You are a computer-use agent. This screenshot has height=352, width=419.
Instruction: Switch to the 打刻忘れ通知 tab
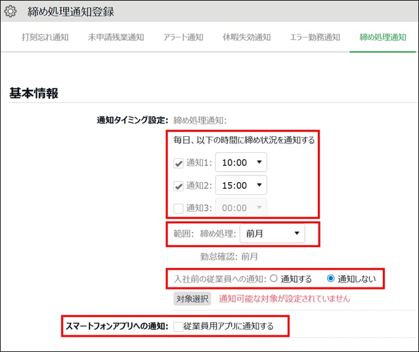coord(45,37)
